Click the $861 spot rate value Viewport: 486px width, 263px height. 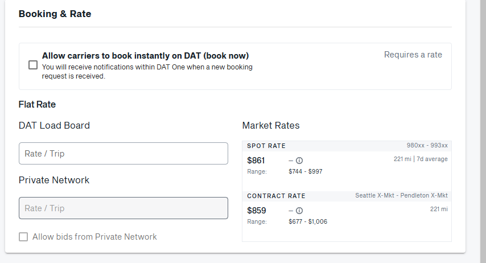click(256, 161)
